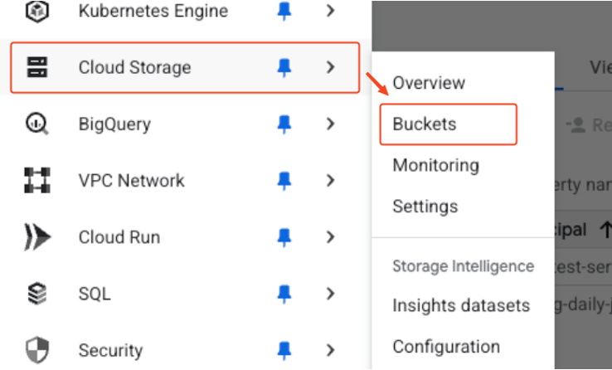
Task: Open Insights datasets under Storage Intelligence
Action: point(461,305)
